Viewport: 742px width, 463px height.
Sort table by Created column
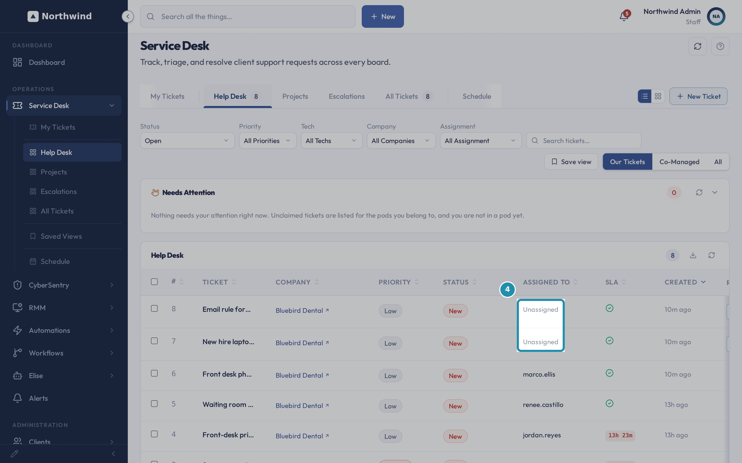(685, 282)
